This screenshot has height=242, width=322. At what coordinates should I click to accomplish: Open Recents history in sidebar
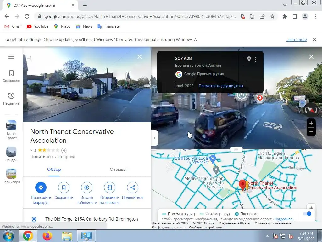[x=11, y=99]
